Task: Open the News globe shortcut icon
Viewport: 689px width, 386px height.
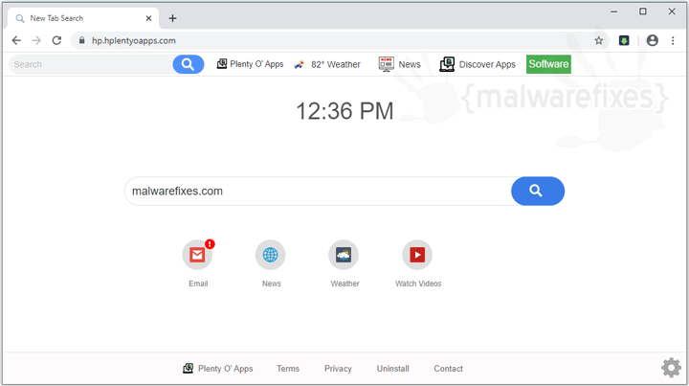Action: point(270,255)
